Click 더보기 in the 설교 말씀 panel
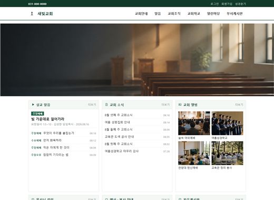The image size is (274, 200). tap(92, 105)
